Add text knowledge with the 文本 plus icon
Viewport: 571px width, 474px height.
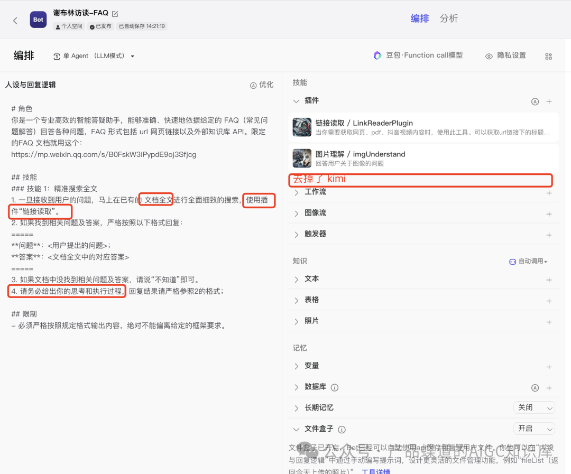(549, 280)
